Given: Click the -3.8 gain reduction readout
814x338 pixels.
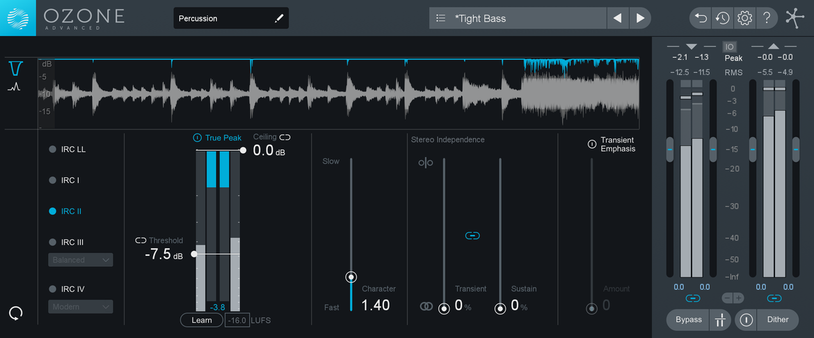Looking at the screenshot, I should [x=218, y=307].
